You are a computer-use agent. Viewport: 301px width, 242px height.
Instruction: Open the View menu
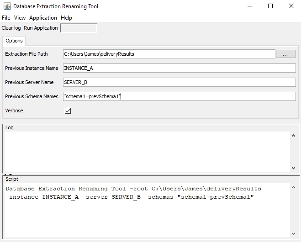20,18
